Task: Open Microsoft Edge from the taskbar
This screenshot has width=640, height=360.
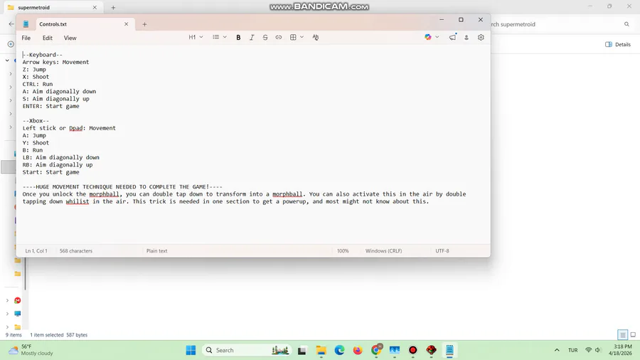Action: pyautogui.click(x=339, y=350)
